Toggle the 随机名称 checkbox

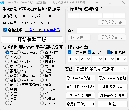[109, 52]
